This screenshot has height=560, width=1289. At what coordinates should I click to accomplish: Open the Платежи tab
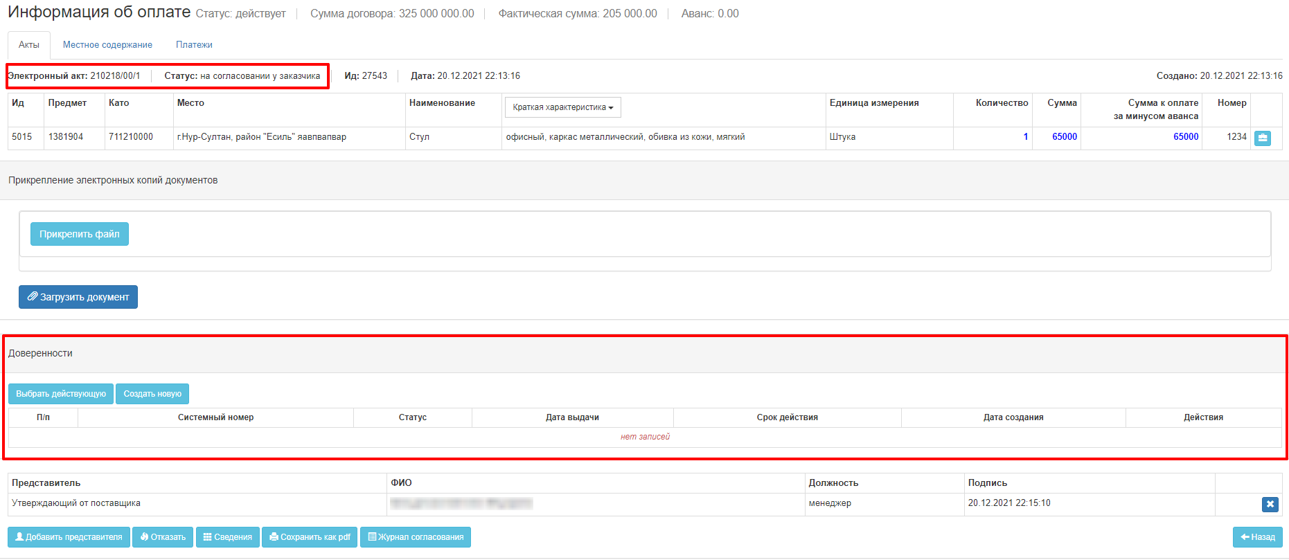(194, 45)
